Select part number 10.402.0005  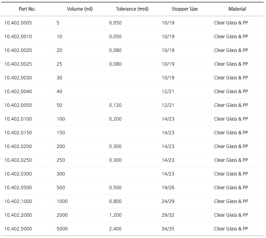tap(18, 23)
